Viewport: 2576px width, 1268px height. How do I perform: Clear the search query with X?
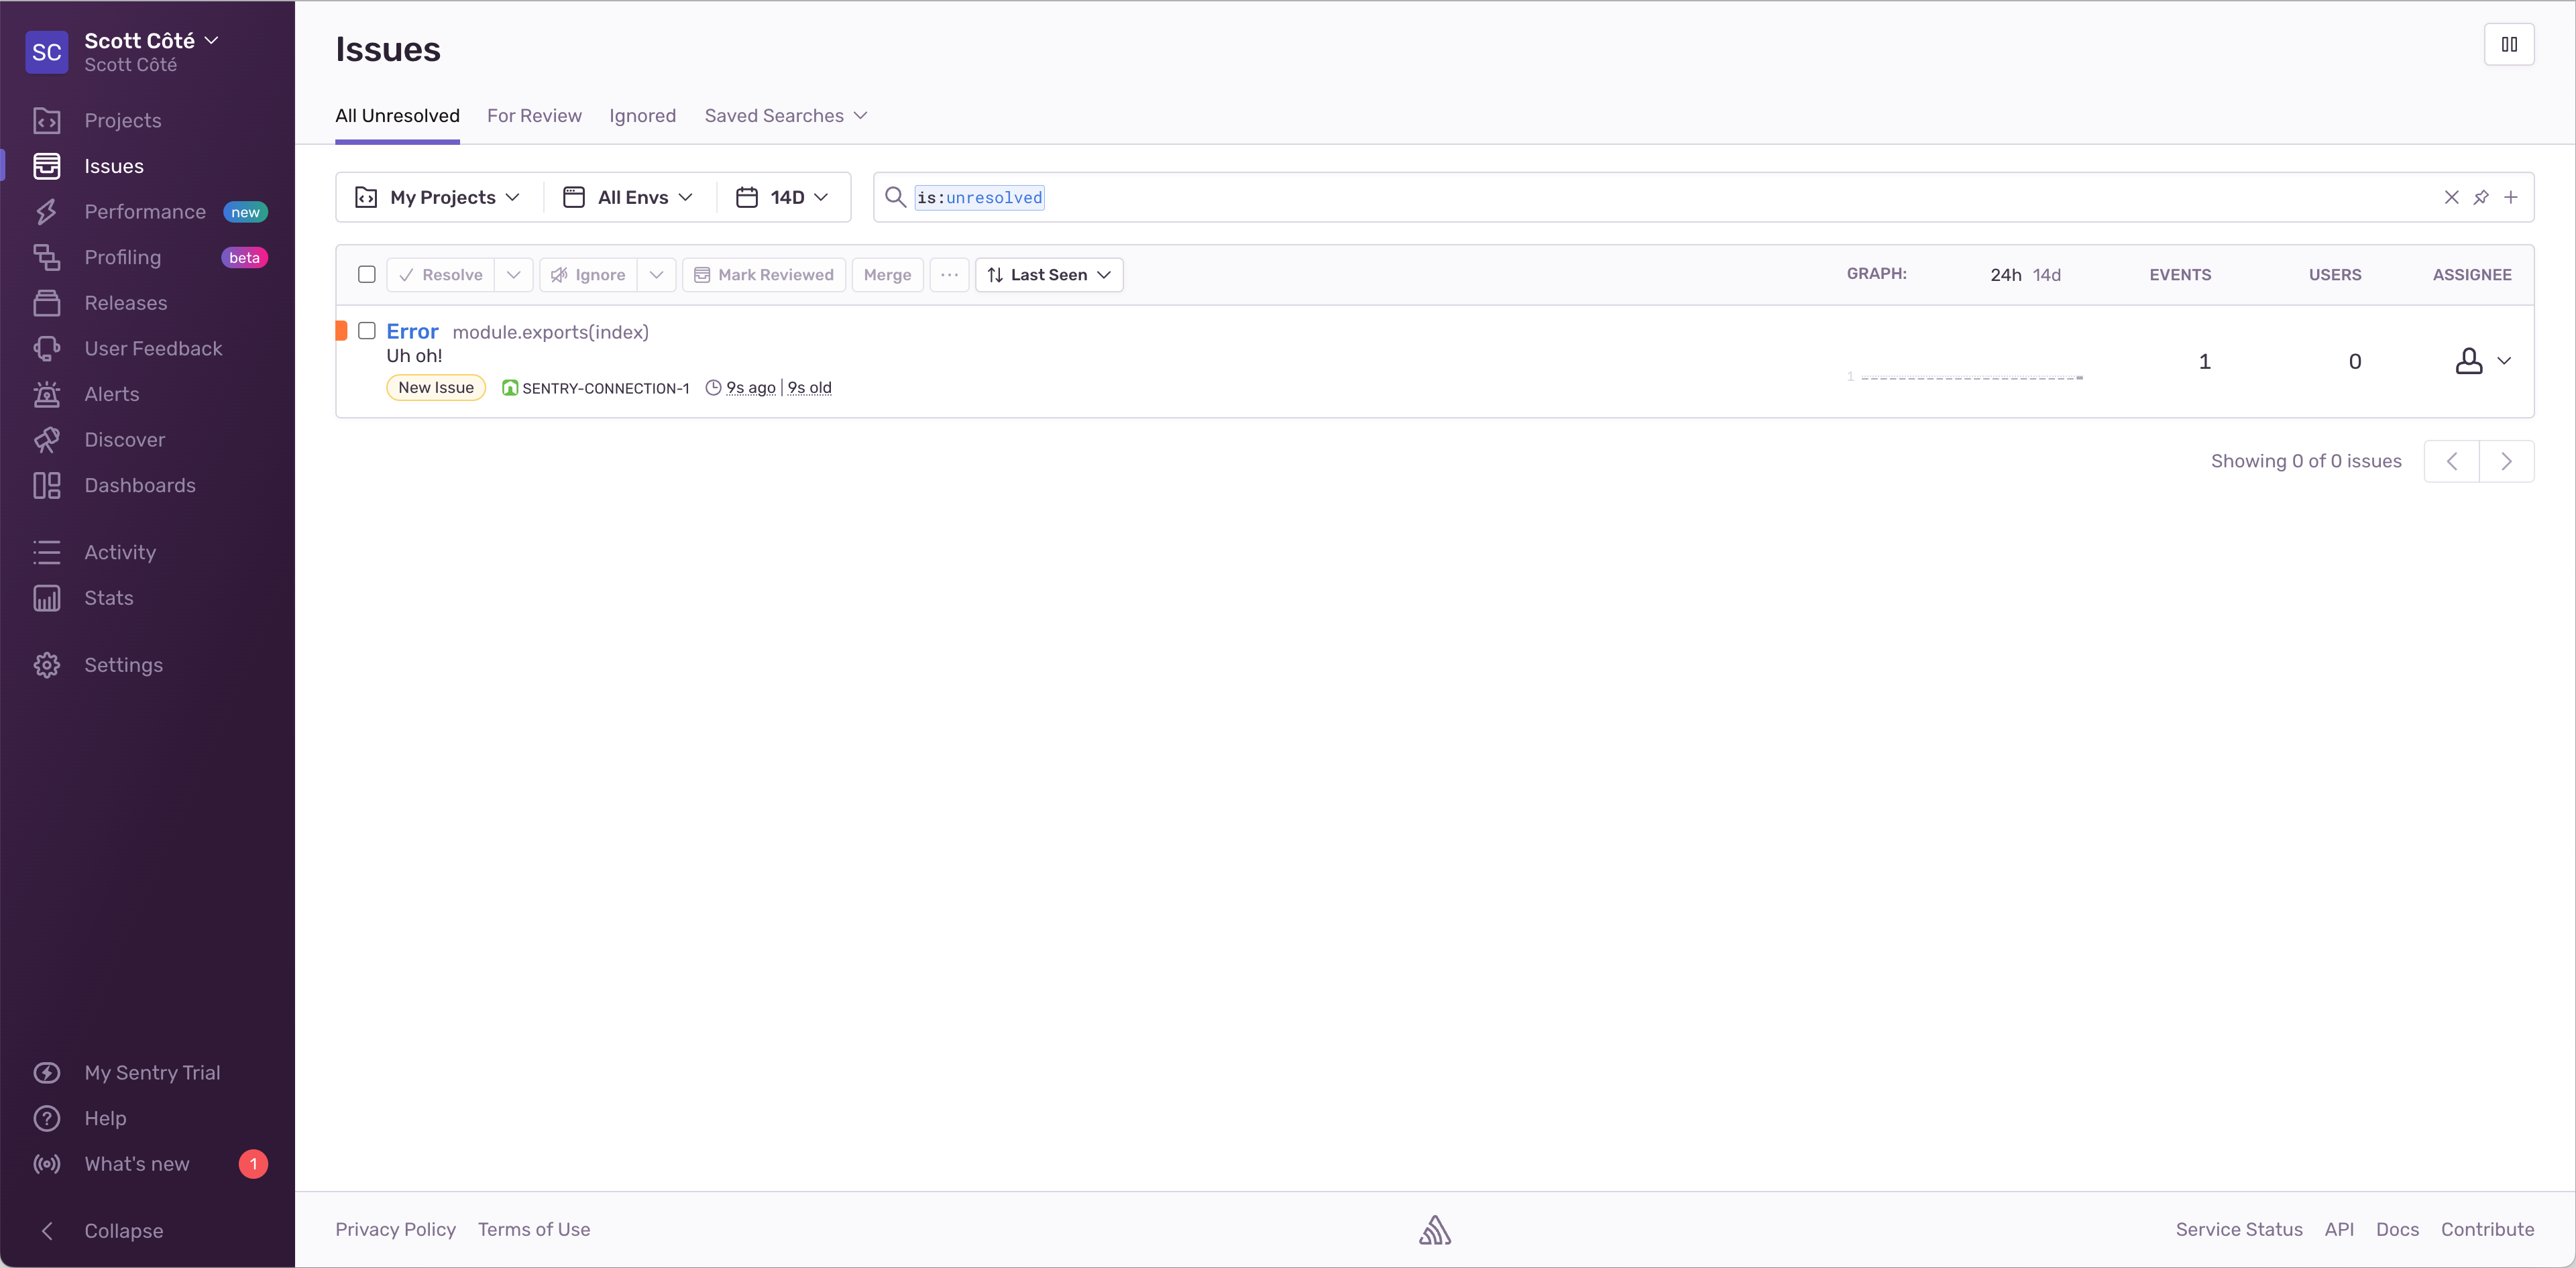tap(2451, 197)
